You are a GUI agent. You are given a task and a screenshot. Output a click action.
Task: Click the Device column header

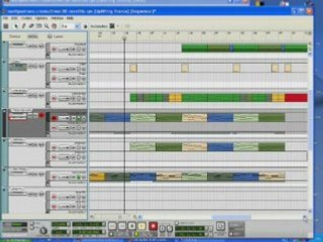click(x=14, y=37)
